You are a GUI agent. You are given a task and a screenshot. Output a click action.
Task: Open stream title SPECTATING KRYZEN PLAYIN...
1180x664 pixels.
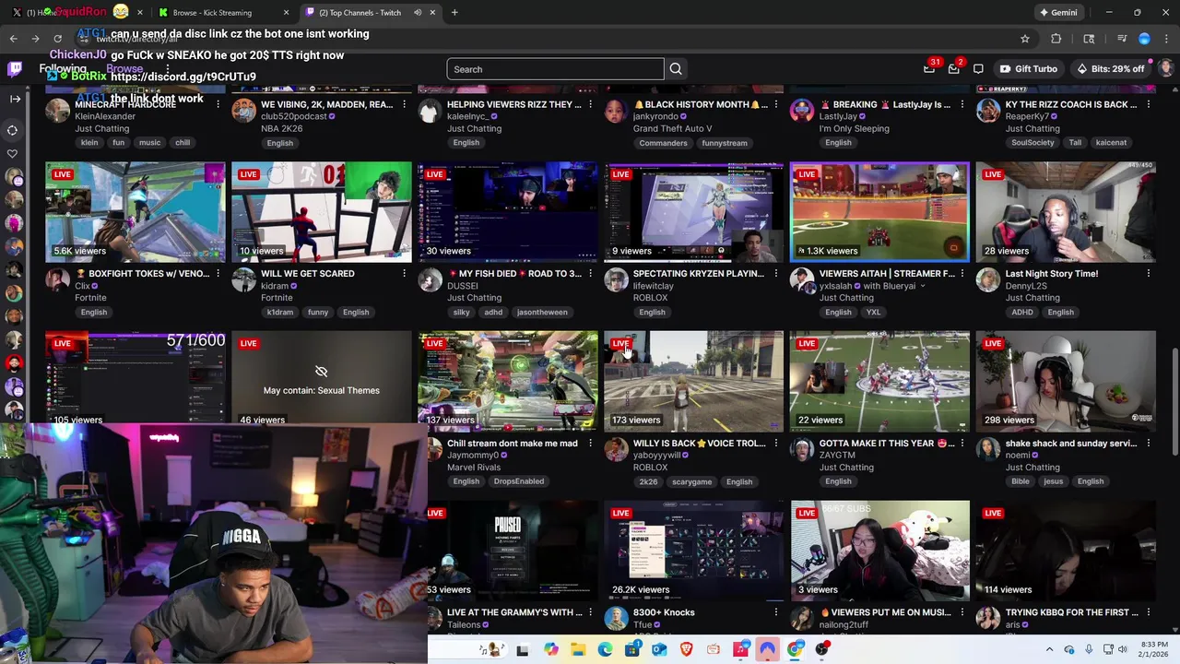click(699, 274)
